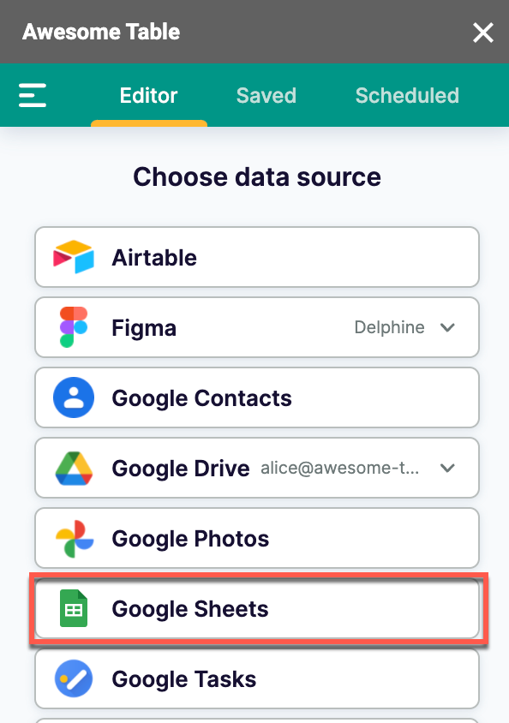Expand the Google Drive account chevron

tap(447, 468)
